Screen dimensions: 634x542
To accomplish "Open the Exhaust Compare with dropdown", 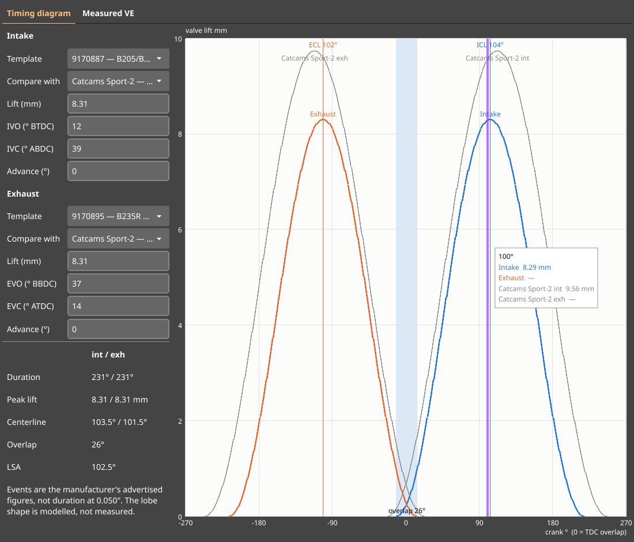I will click(x=118, y=239).
